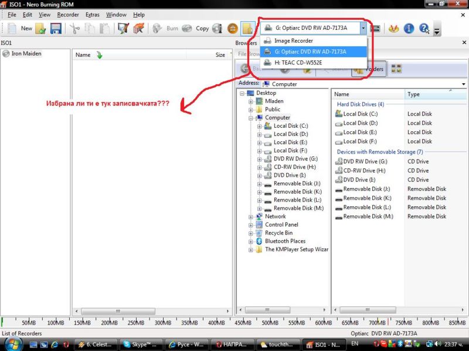Click the Hard Disk Drives (4) group header
Image resolution: width=469 pixels, height=351 pixels.
pos(360,104)
